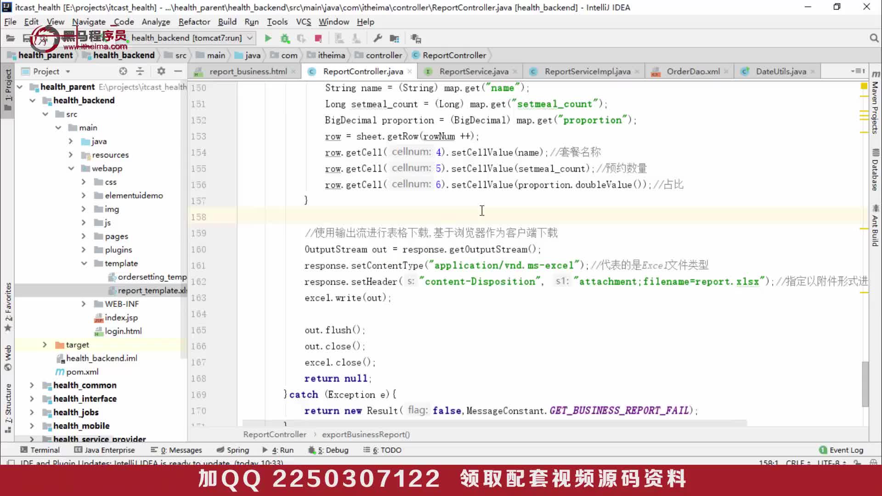Open 5: Debug tool window
This screenshot has width=882, height=496.
(328, 450)
